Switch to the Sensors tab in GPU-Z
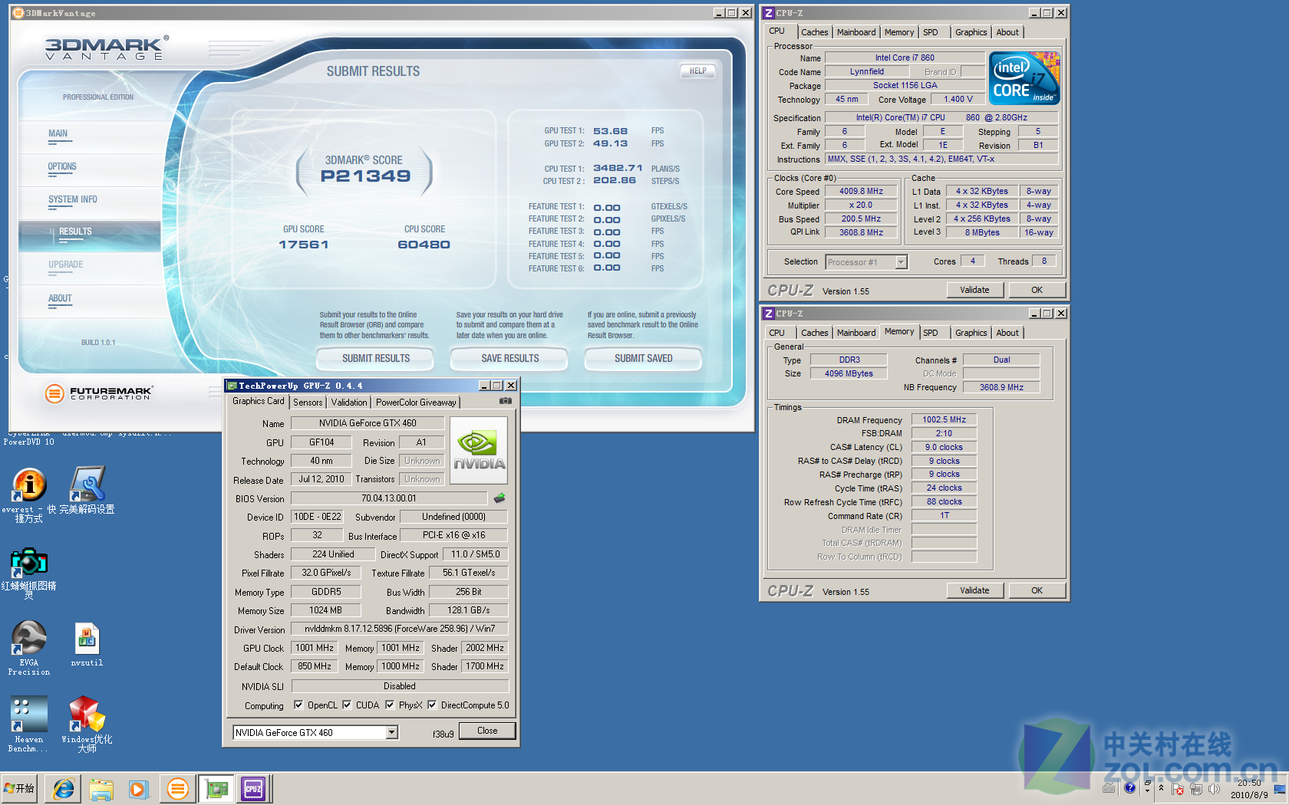The image size is (1289, 805). click(x=308, y=402)
